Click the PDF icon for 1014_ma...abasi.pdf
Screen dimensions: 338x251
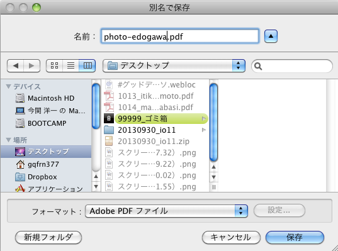pyautogui.click(x=109, y=108)
